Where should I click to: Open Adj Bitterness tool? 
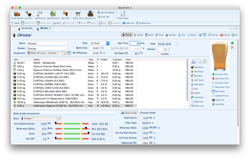point(53,15)
